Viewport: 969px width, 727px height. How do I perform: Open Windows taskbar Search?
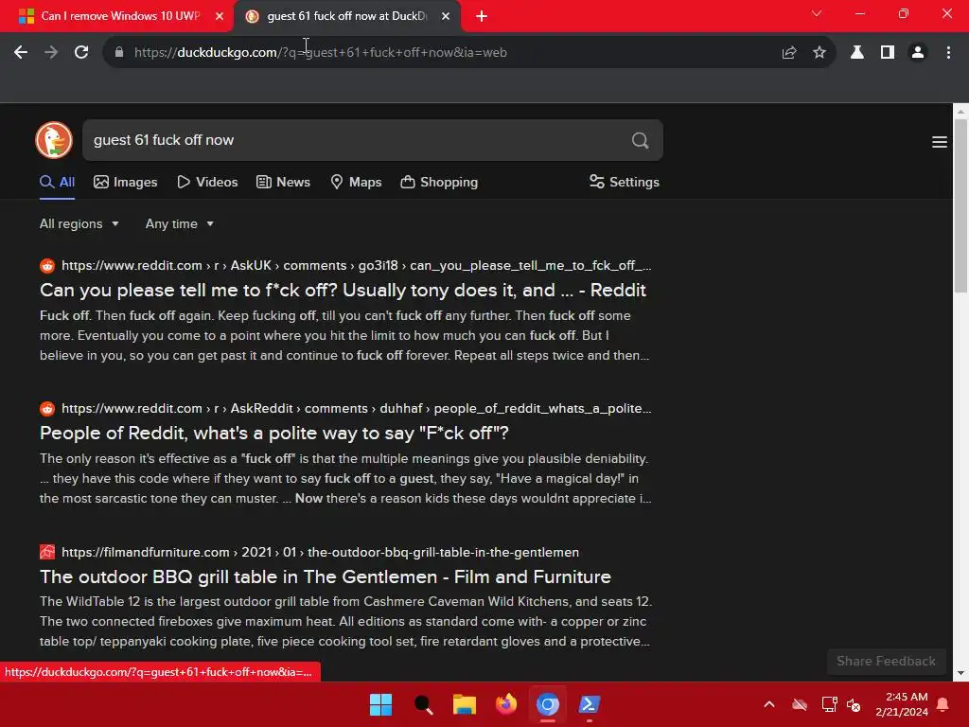[x=423, y=704]
